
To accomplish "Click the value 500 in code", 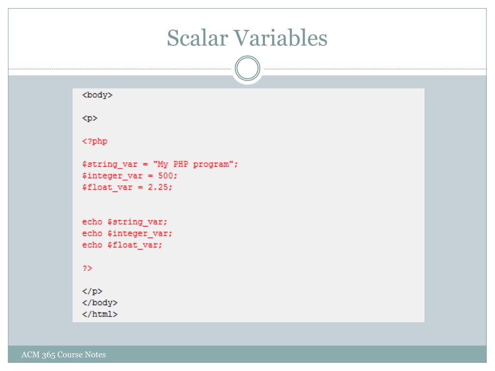I will coord(165,175).
